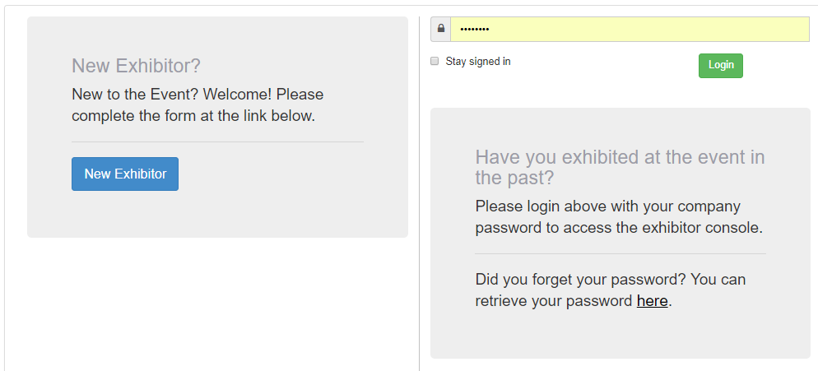Click the lock icon beside the password field
The height and width of the screenshot is (371, 818).
441,29
